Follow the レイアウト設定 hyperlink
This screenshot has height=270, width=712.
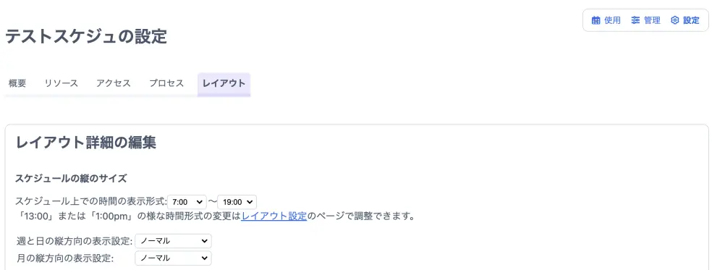point(274,216)
